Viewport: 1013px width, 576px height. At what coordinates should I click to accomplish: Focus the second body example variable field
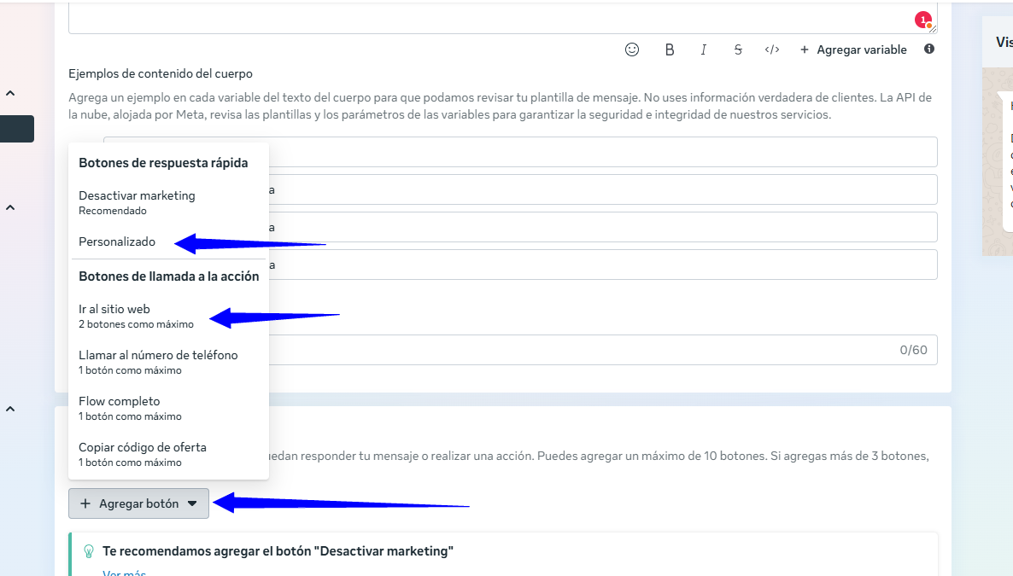pyautogui.click(x=520, y=189)
